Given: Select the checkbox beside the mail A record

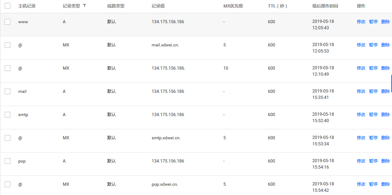Looking at the screenshot, I should (x=8, y=91).
